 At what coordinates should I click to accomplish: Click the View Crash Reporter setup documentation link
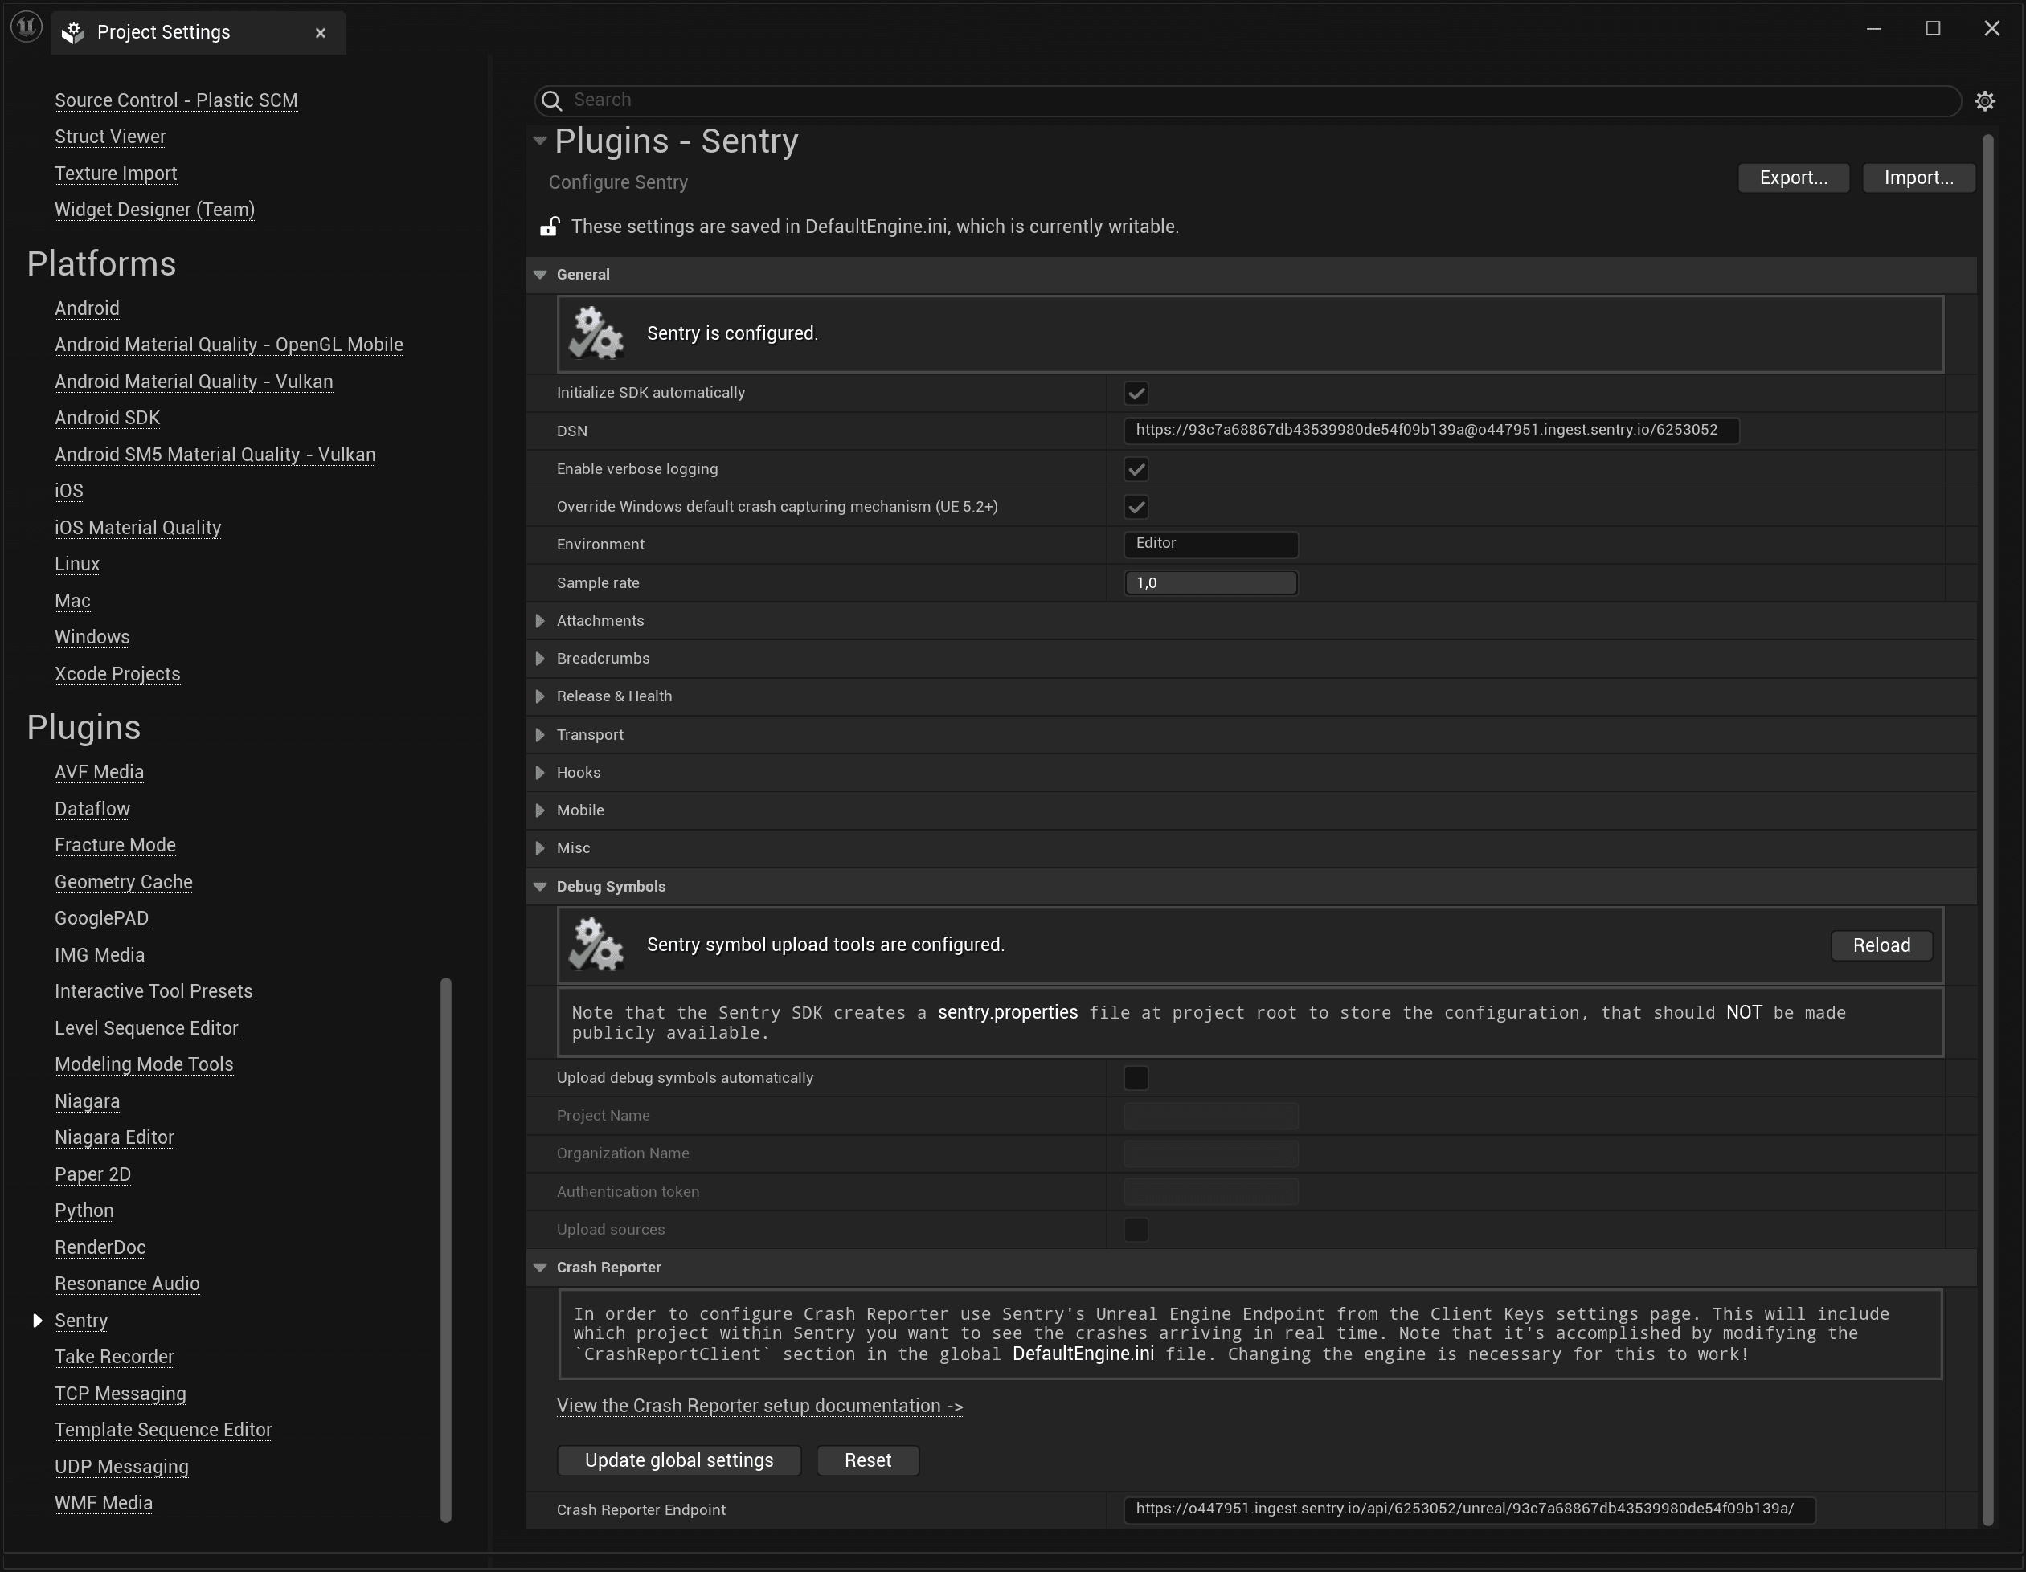(x=758, y=1406)
